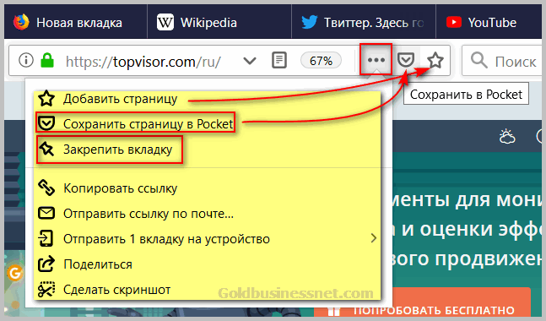
Task: Switch to the Новая вкладка tab
Action: [76, 22]
